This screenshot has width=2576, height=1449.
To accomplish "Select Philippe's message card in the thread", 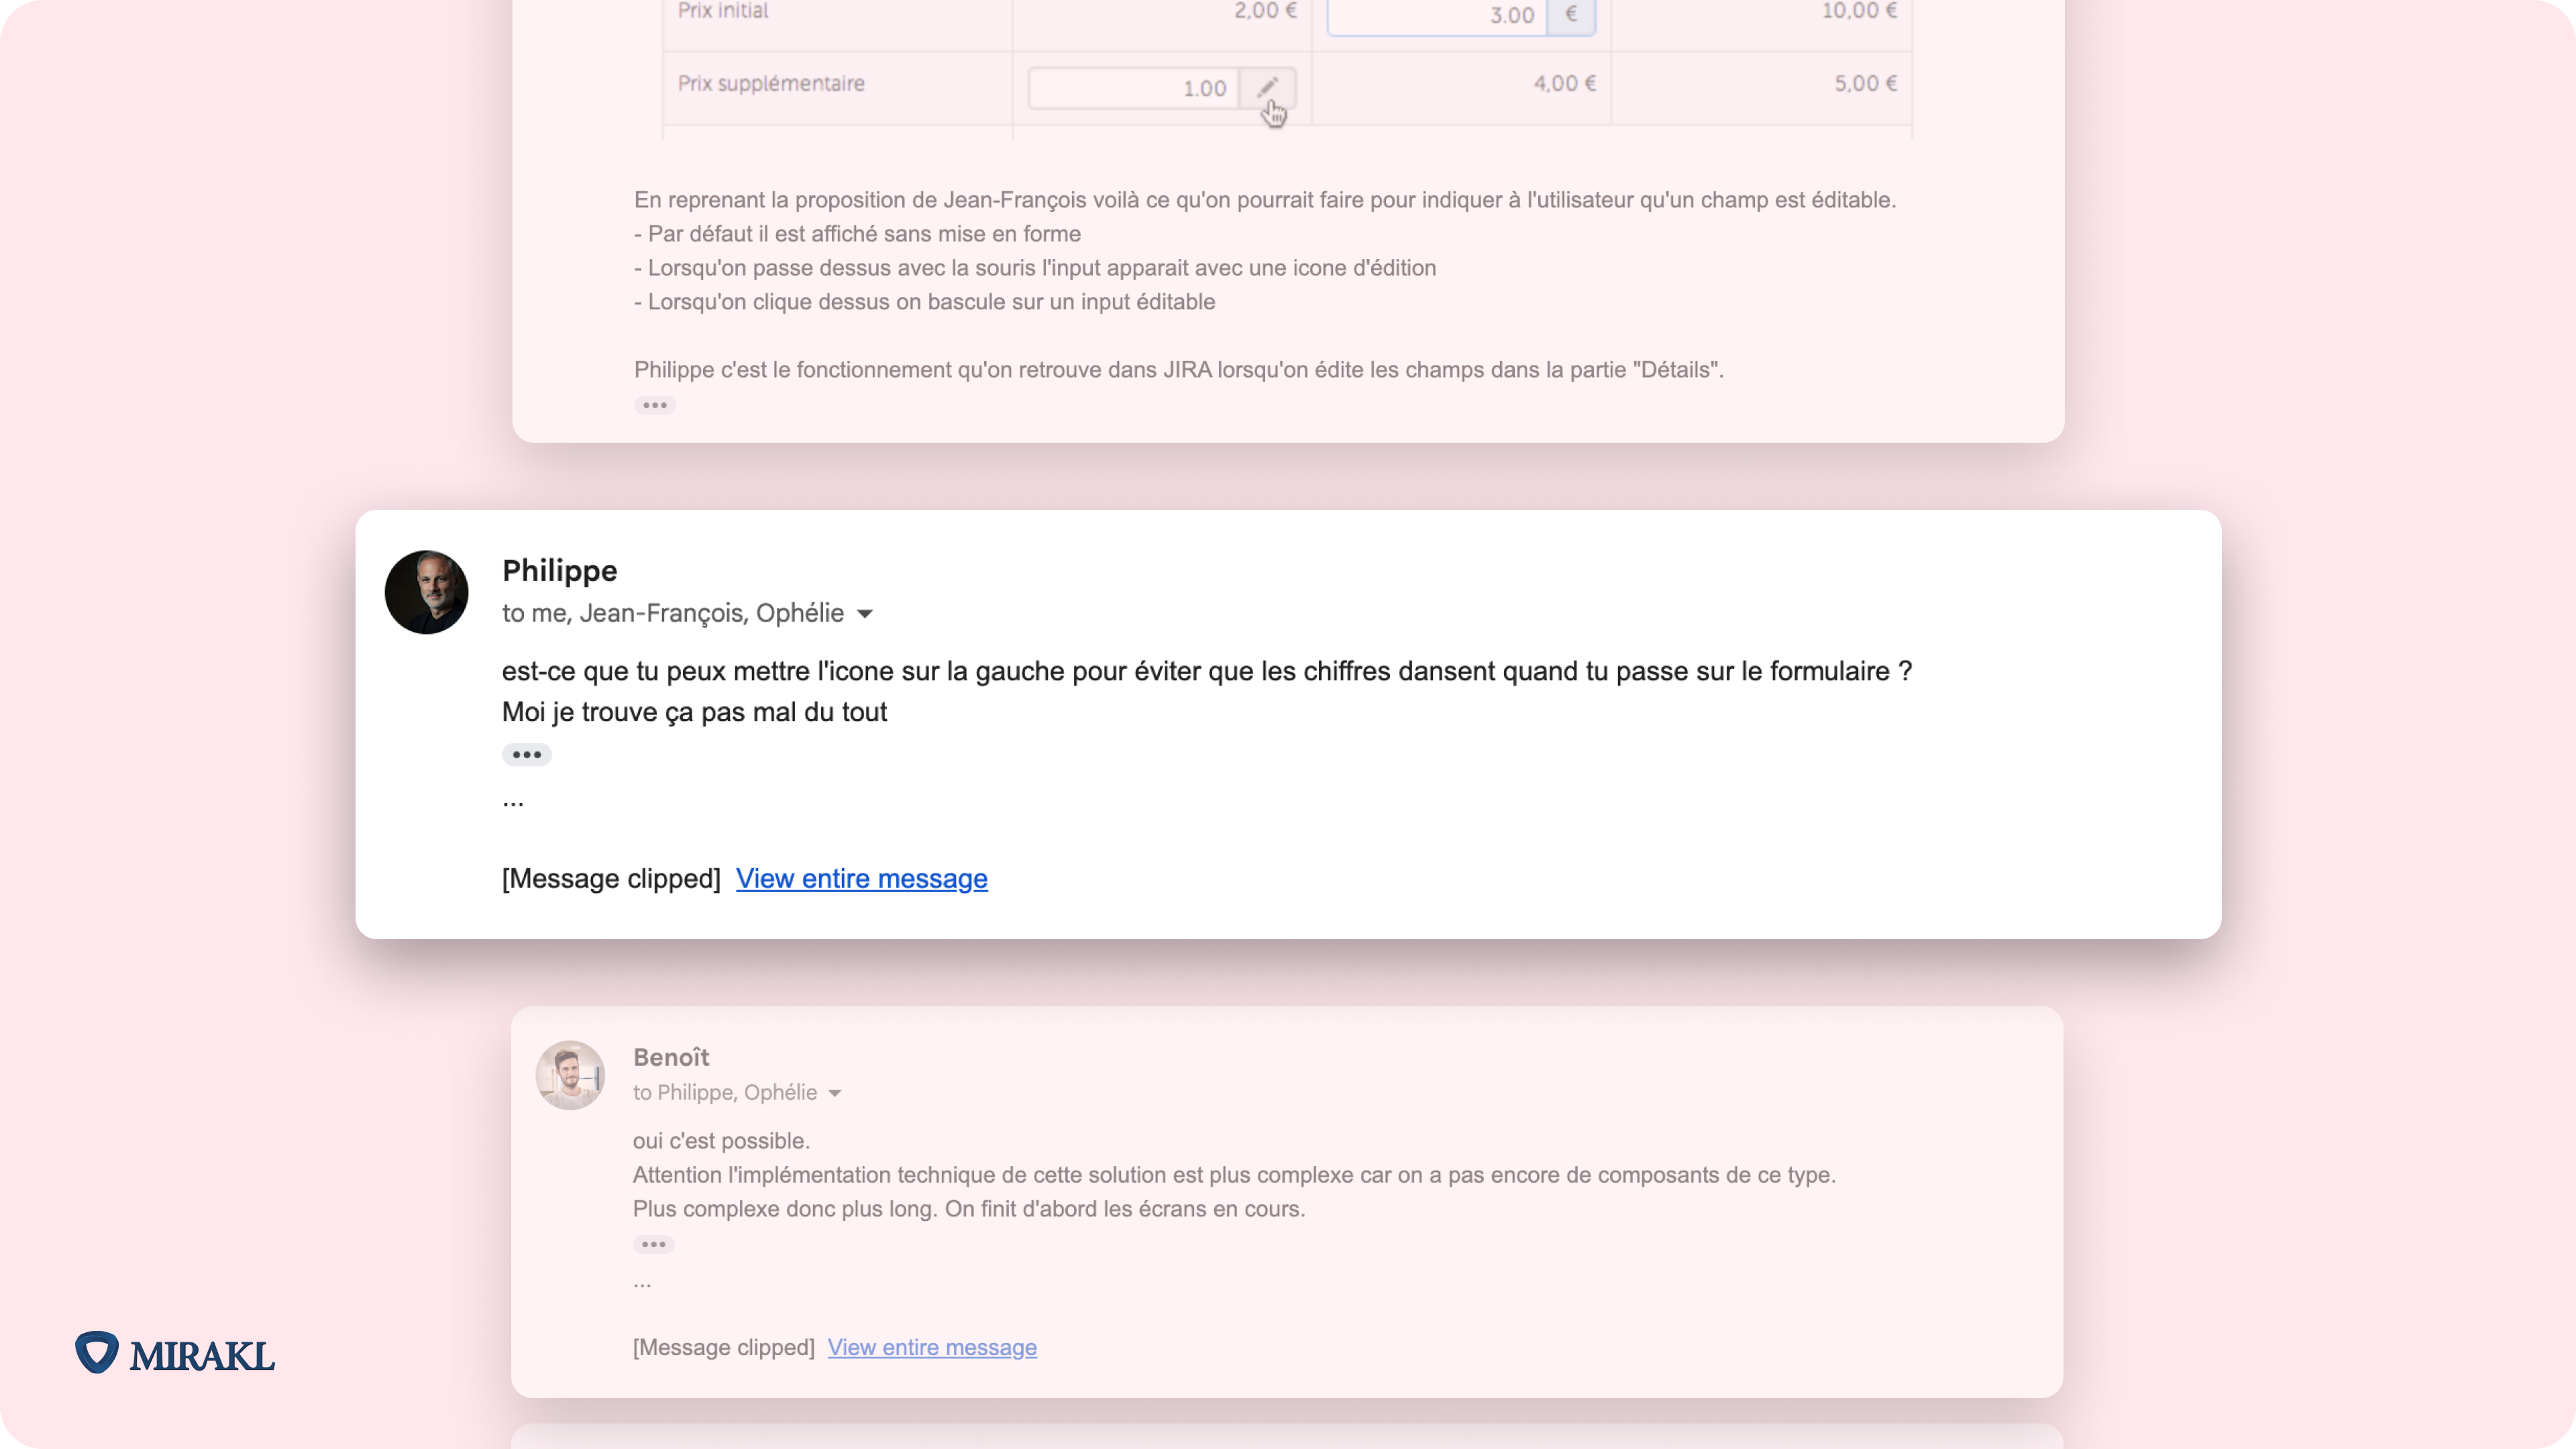I will click(x=1288, y=726).
